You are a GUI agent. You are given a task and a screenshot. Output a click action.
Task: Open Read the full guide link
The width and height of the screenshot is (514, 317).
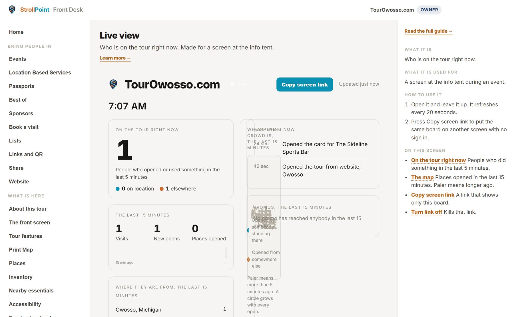(x=428, y=31)
